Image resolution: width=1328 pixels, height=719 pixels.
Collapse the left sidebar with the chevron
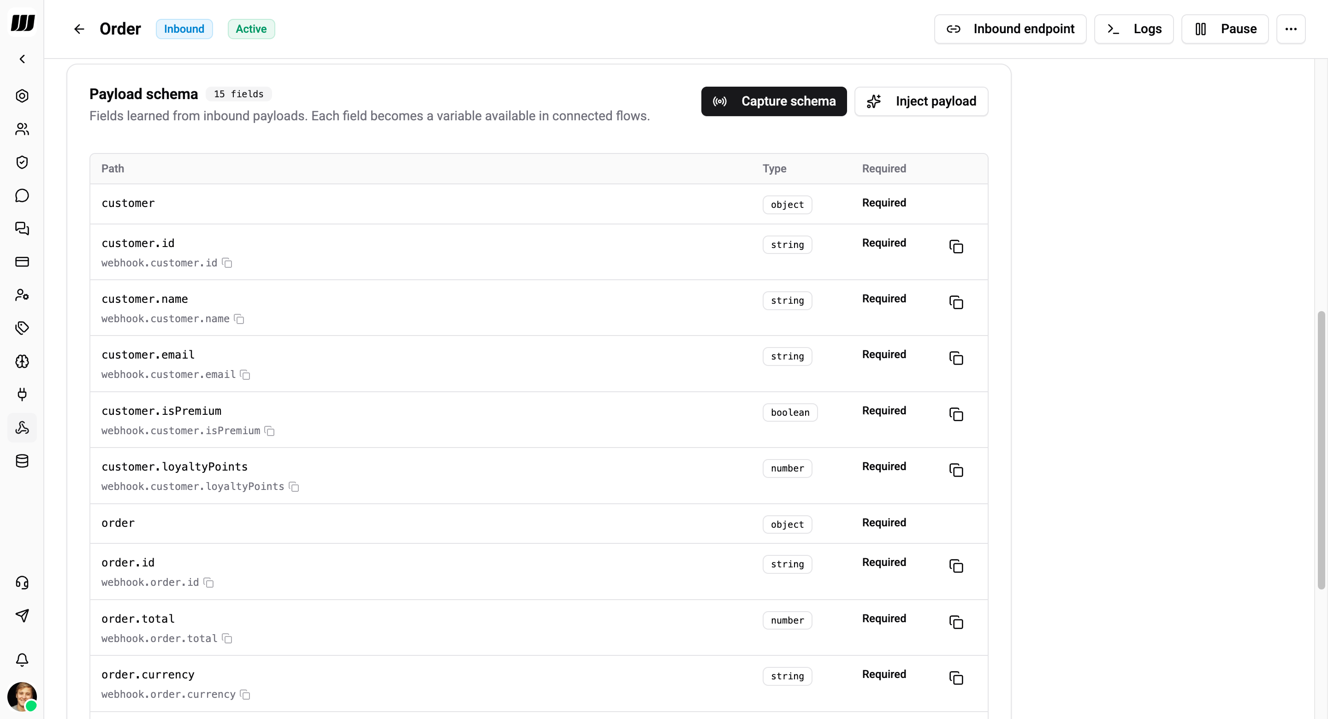coord(22,59)
